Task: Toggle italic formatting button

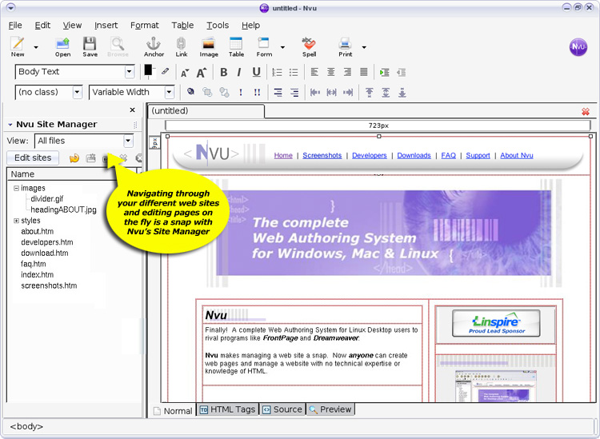Action: (239, 72)
